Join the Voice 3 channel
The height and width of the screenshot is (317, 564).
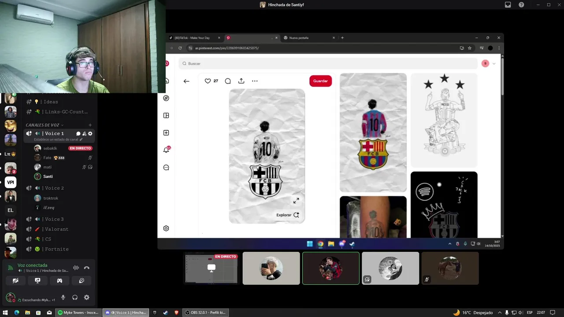coord(59,219)
